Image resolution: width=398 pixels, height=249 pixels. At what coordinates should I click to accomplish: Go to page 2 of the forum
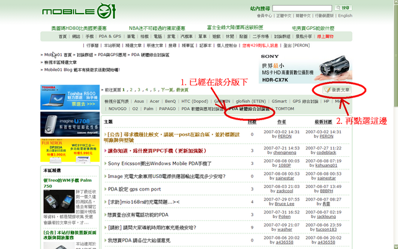pos(131,90)
